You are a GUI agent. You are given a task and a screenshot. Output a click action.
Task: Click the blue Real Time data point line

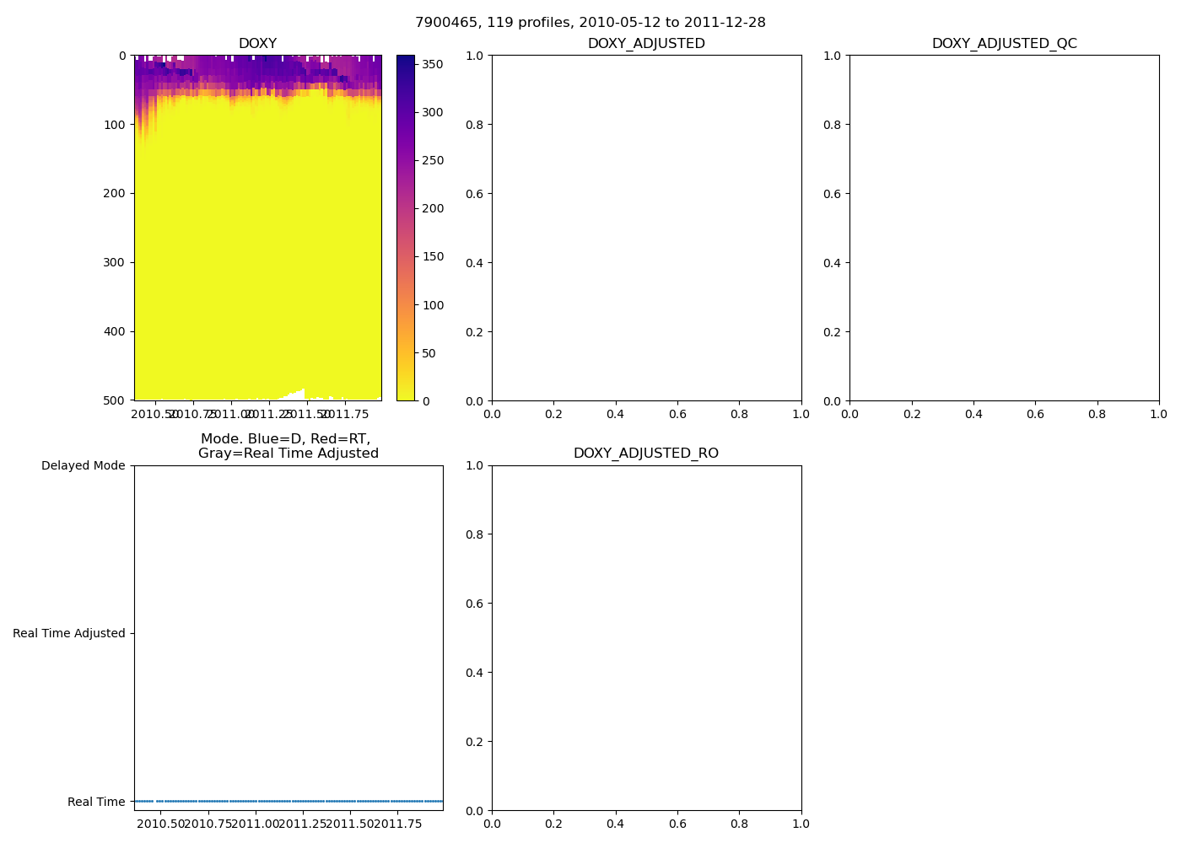[289, 801]
